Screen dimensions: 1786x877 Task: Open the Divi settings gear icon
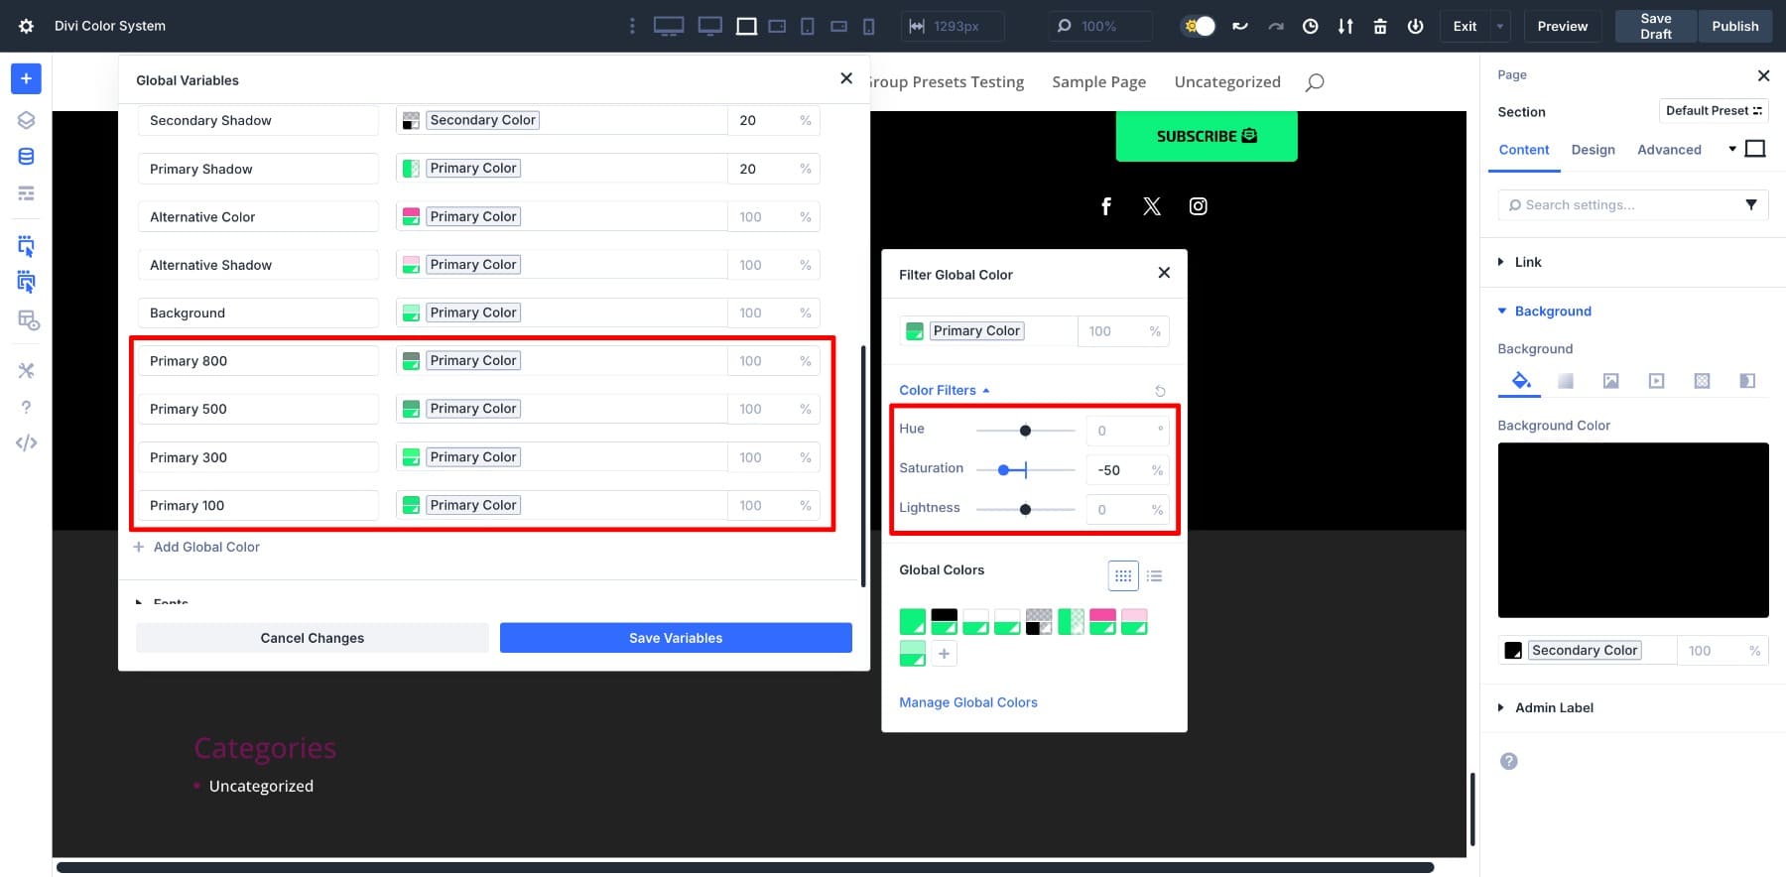[26, 26]
